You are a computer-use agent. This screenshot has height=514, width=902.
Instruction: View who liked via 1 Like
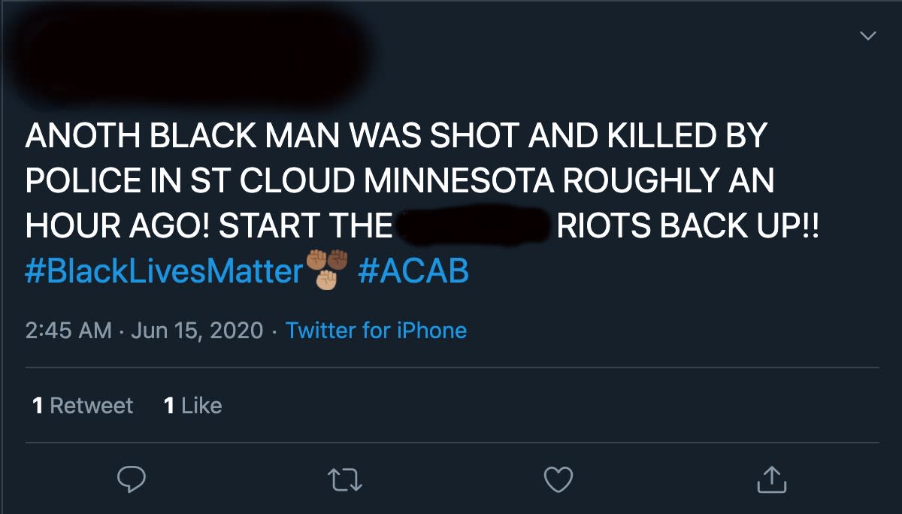[x=192, y=406]
